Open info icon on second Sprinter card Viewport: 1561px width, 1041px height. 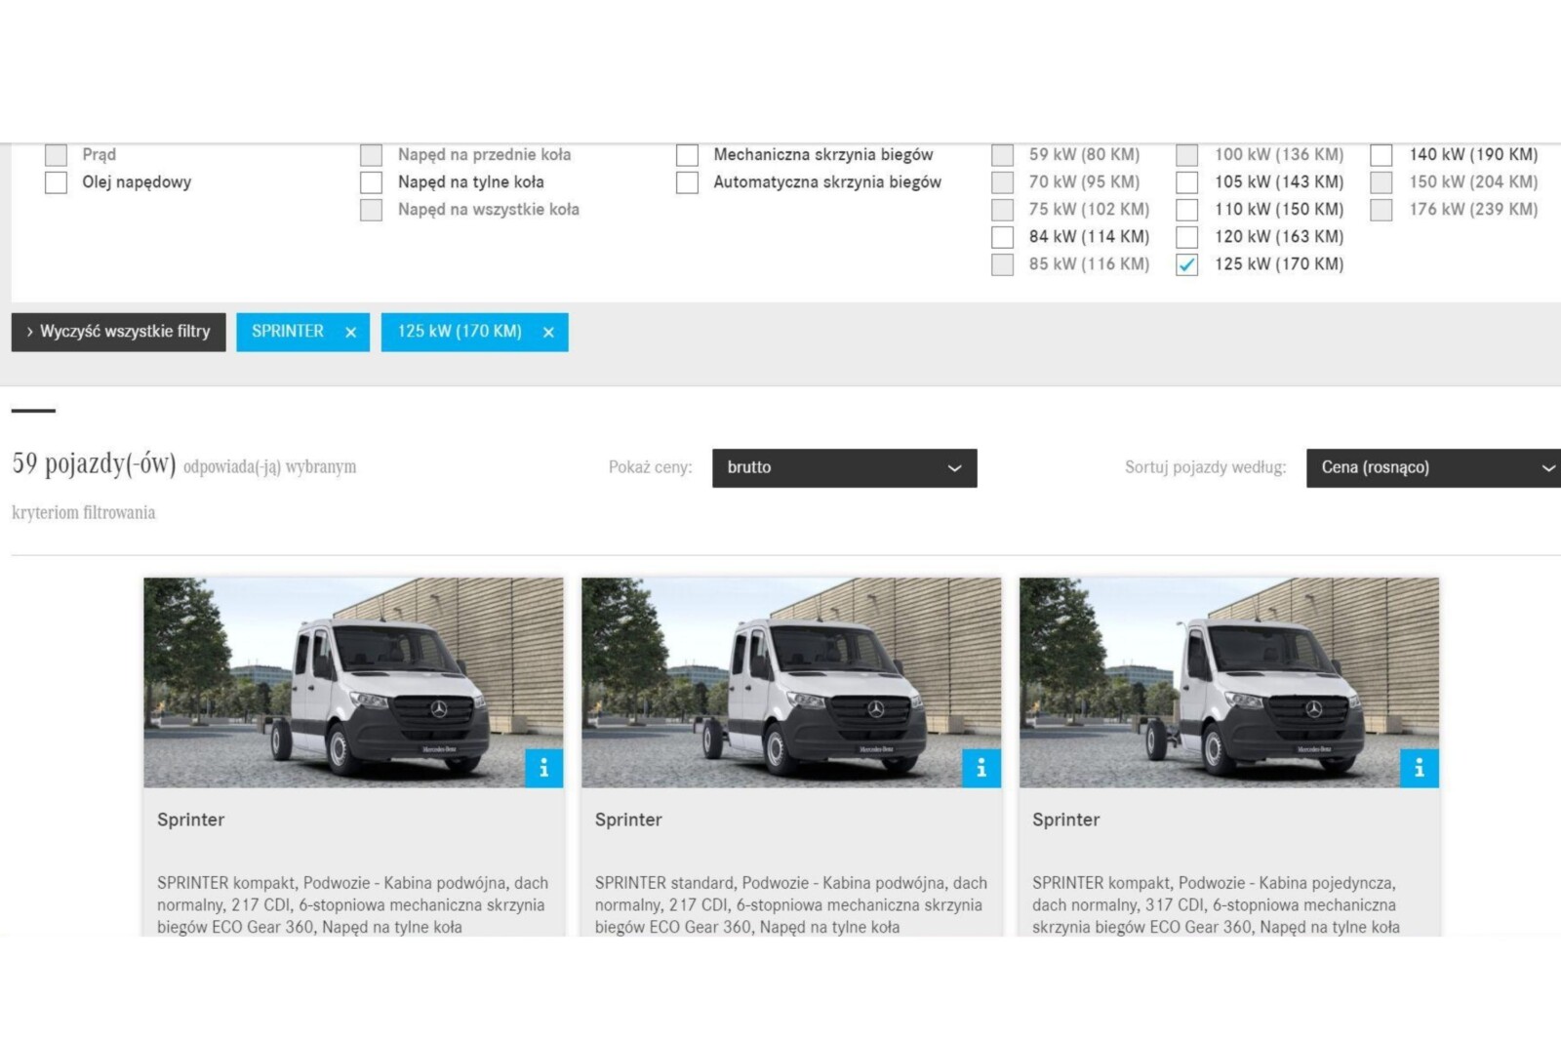[x=981, y=769]
